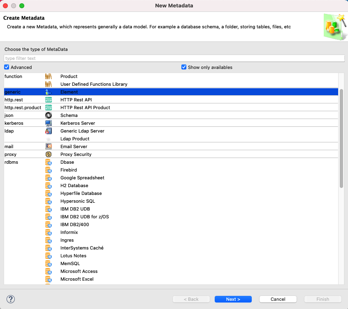Uncheck the Advanced checkbox
Screen dimensions: 348x309
pyautogui.click(x=7, y=67)
